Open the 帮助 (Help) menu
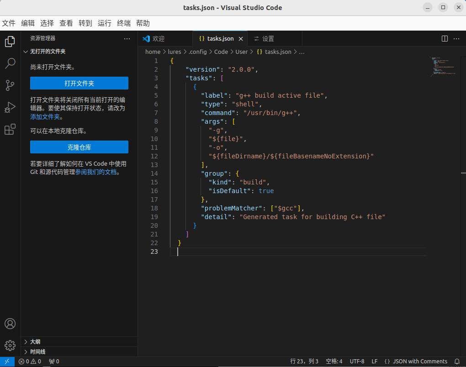Image resolution: width=466 pixels, height=367 pixels. point(143,23)
